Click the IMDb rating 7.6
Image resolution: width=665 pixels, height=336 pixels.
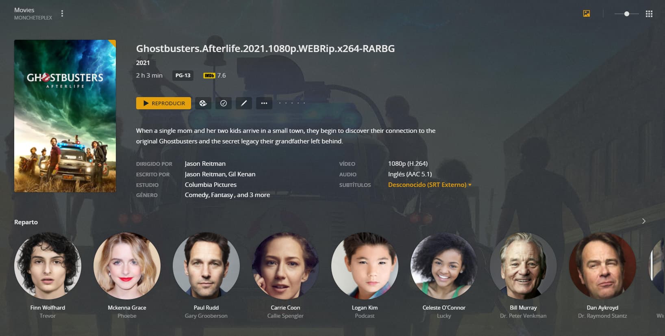point(215,76)
